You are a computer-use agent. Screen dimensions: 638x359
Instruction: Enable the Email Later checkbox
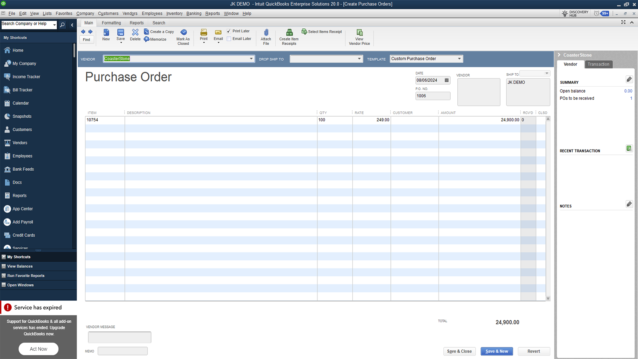(x=229, y=38)
